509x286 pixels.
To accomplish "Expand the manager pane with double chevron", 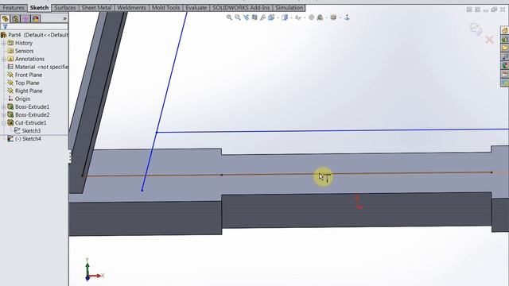I will 64,18.
